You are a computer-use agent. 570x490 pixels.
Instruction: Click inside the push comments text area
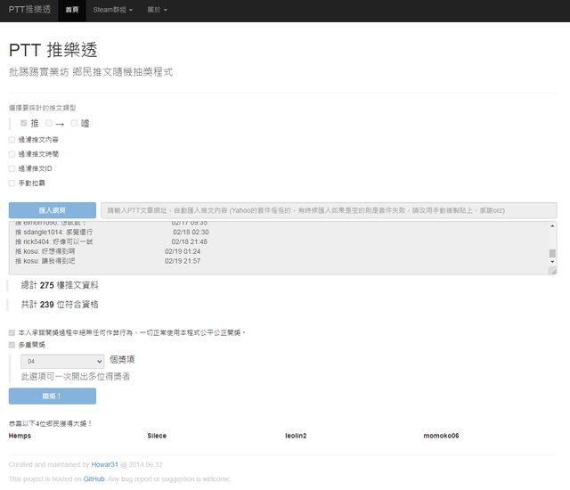coord(267,248)
